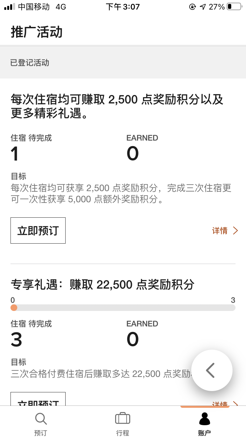Expand 详情 chevron for the 2,500 points offer

[235, 230]
